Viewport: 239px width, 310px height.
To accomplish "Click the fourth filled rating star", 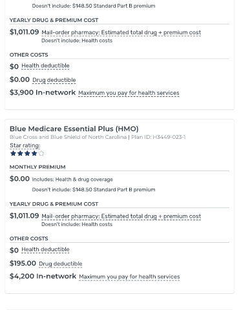I will click(34, 154).
